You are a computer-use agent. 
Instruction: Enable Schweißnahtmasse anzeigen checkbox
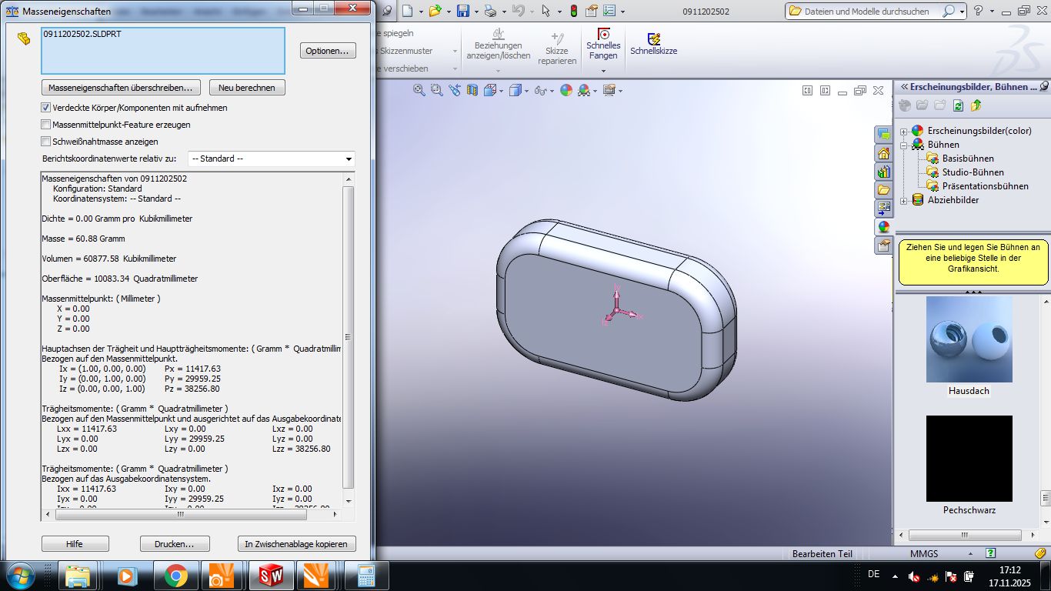45,142
